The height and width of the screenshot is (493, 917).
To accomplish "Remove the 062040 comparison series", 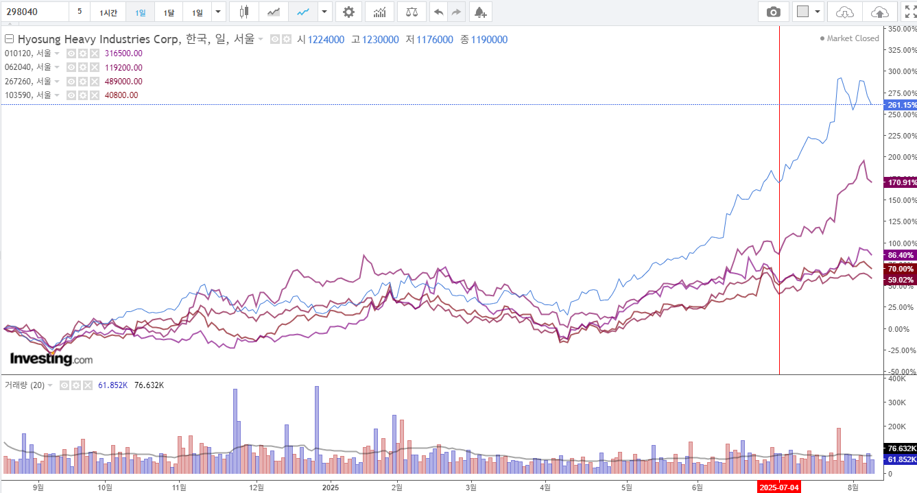I will tap(93, 67).
